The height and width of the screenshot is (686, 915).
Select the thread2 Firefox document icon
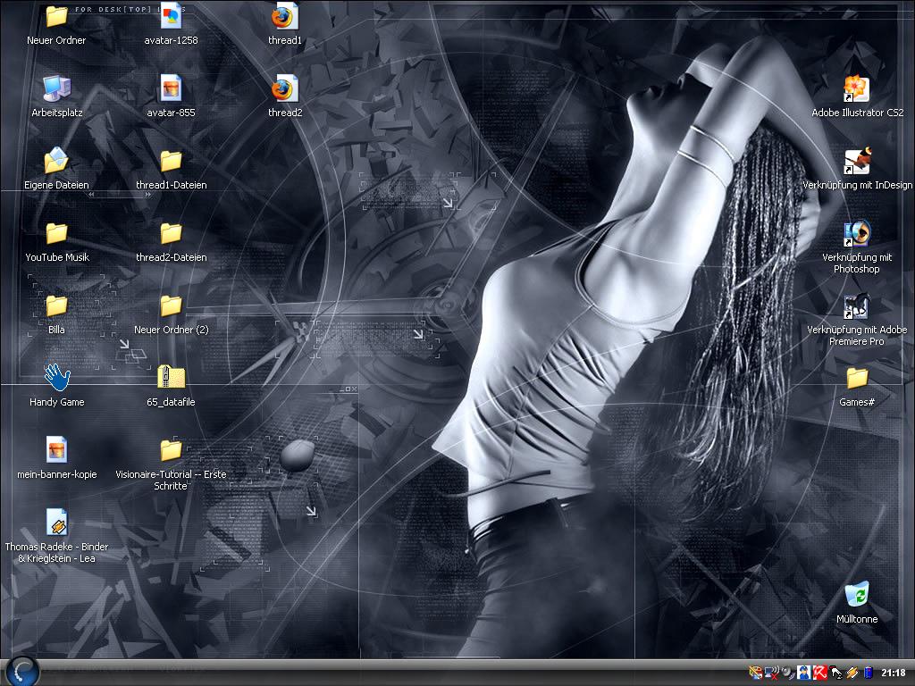[x=285, y=89]
